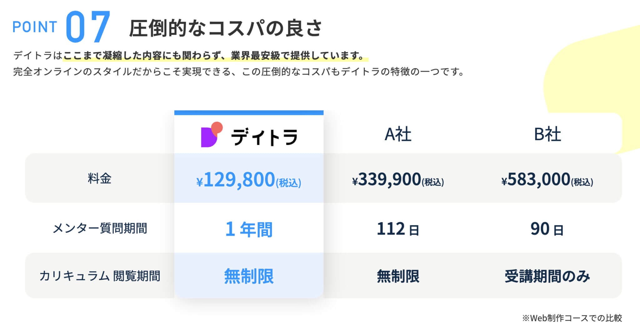Viewport: 640px width, 334px height.
Task: Select the A社 column header
Action: coord(398,135)
